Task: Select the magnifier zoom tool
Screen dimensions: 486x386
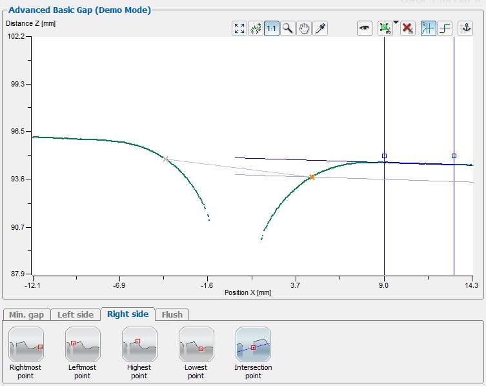Action: tap(288, 28)
